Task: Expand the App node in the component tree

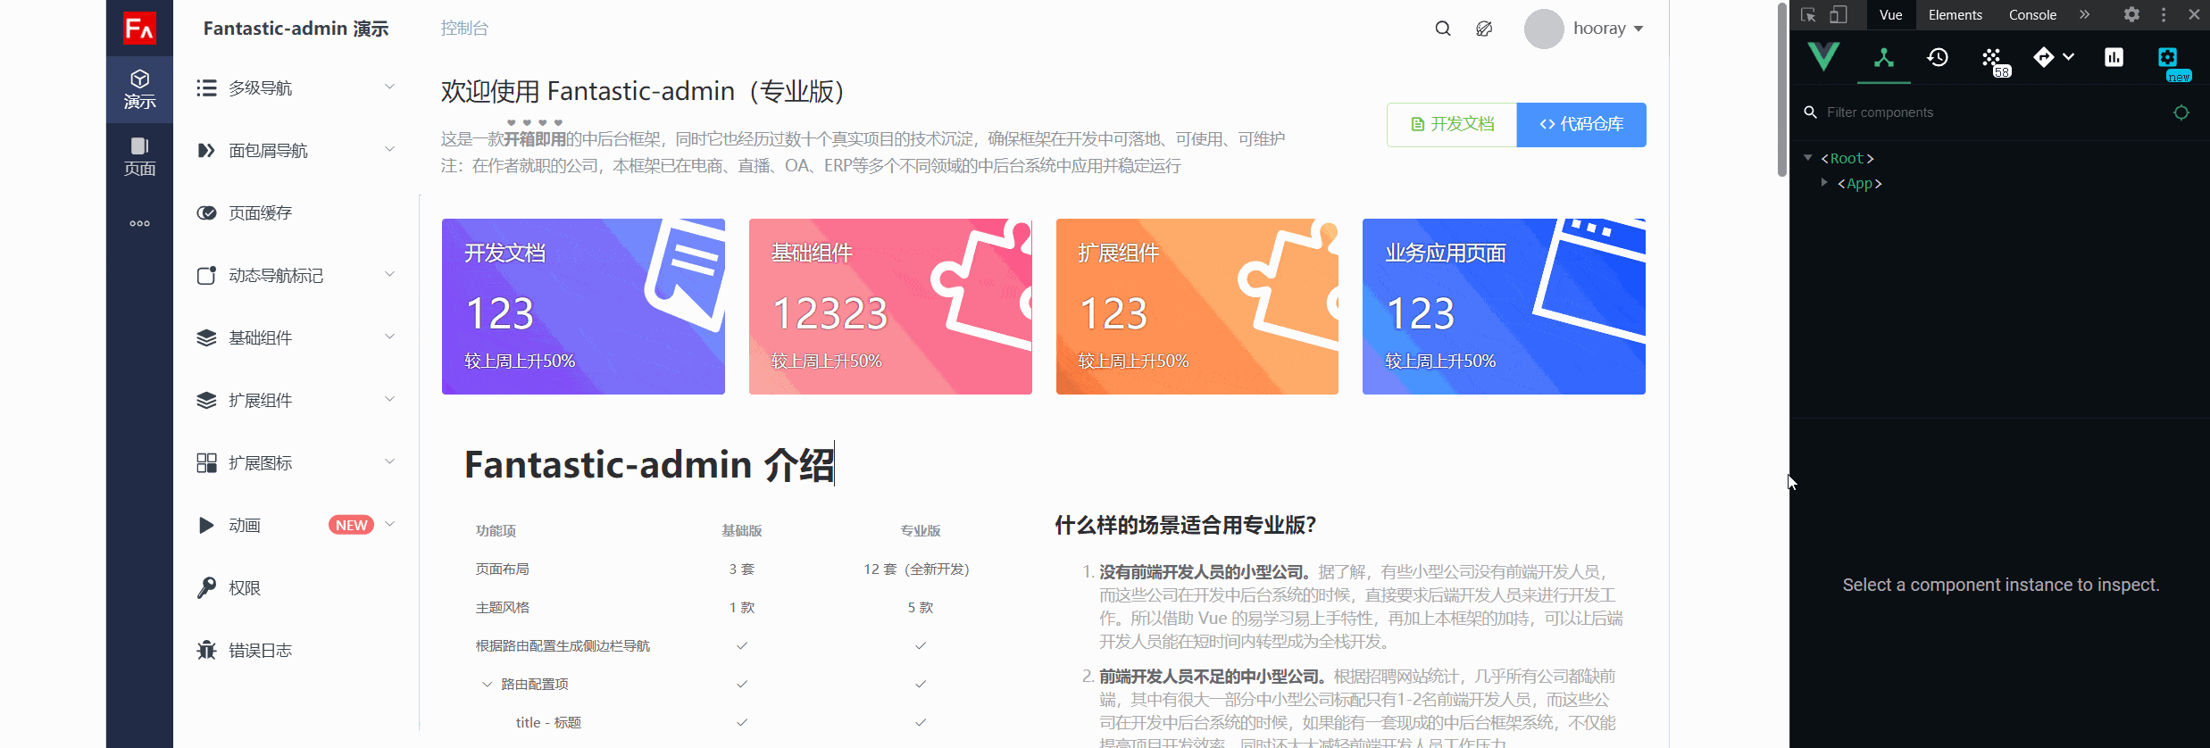Action: pyautogui.click(x=1824, y=182)
